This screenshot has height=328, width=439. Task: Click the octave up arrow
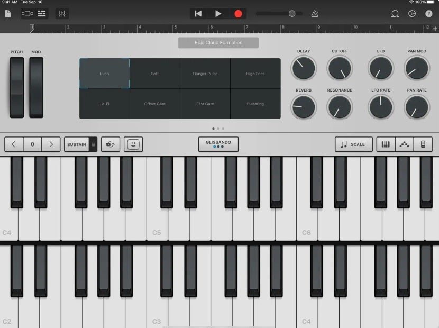(51, 144)
